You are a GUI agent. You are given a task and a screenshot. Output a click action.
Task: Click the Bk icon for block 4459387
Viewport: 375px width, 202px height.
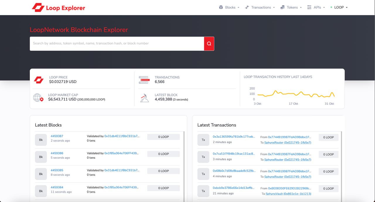(x=41, y=140)
